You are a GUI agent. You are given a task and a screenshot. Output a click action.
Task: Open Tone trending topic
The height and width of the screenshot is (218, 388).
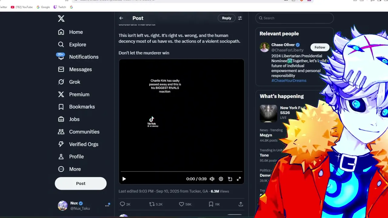[264, 155]
